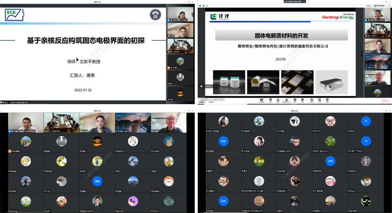Click conference room video in Ganfeng window sidebar
Screen dimensions: 392x213
(377, 30)
